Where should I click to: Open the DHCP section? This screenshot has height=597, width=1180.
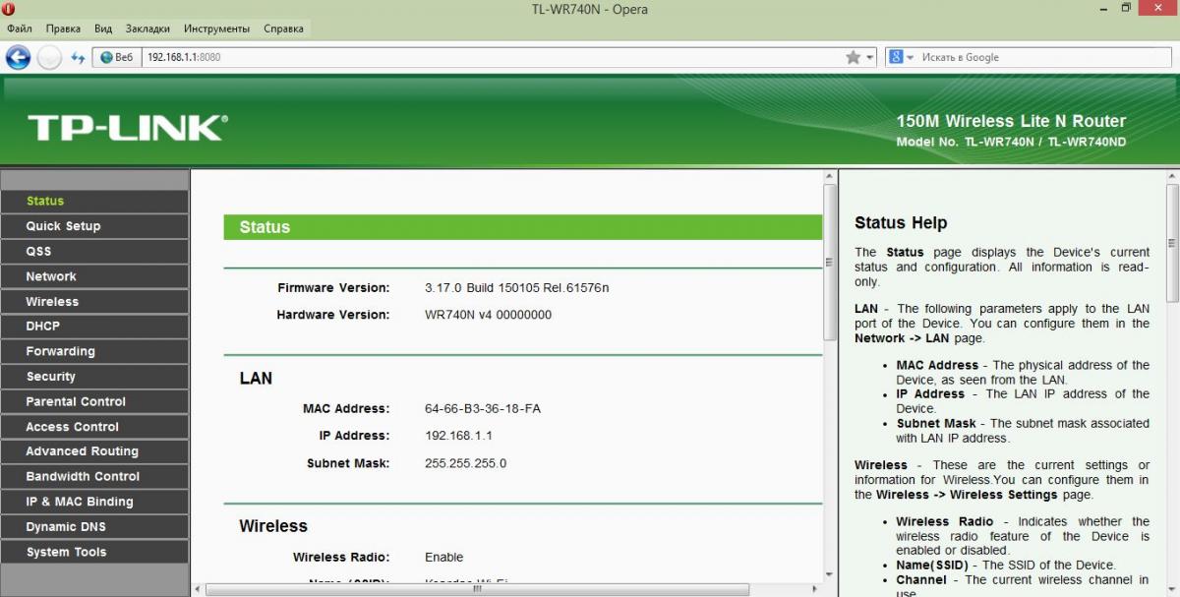click(x=94, y=326)
